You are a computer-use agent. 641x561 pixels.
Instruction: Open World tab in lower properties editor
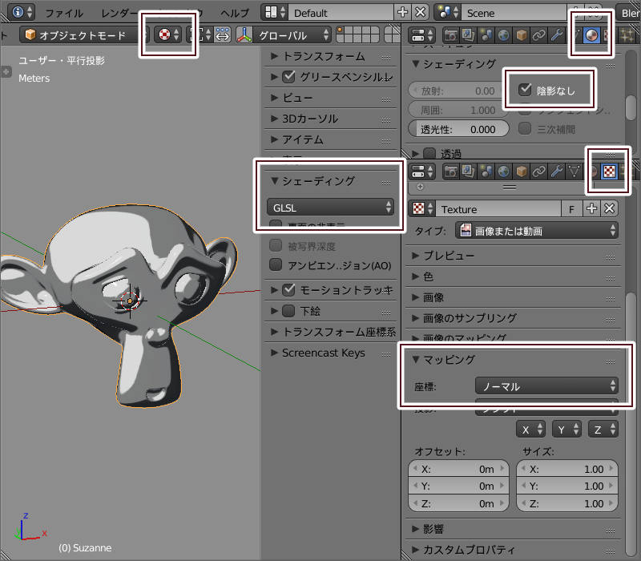click(503, 172)
